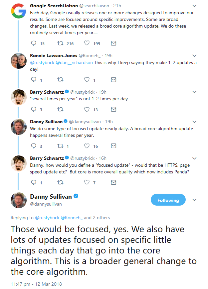
Task: Send Google SearchLiaison tweet via direct message
Action: (x=113, y=43)
